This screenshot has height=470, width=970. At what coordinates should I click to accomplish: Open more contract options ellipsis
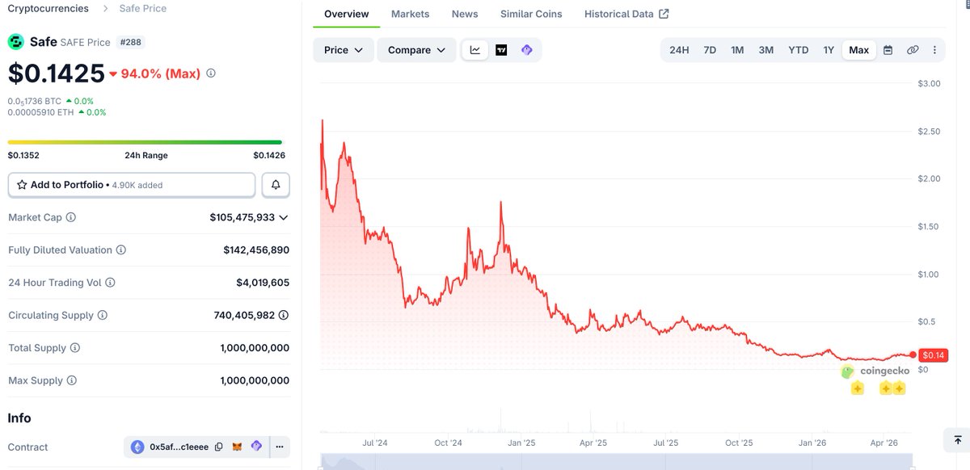tap(280, 447)
